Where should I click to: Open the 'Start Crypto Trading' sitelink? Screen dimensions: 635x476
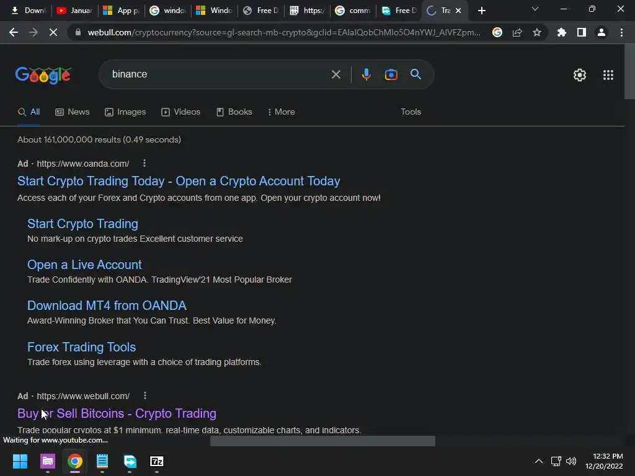point(82,224)
